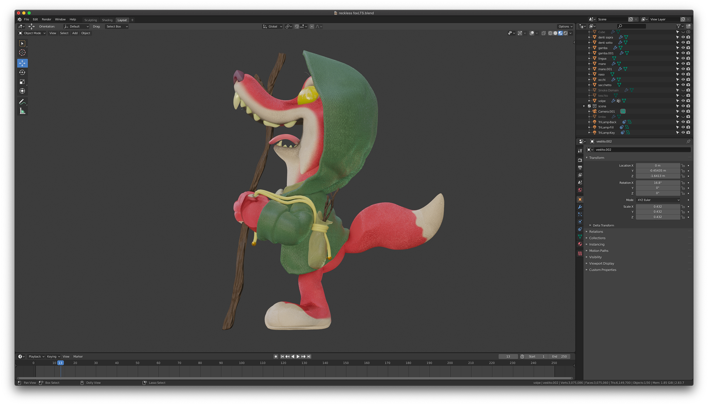Switch to the Shading workspace tab
Viewport: 708px width, 405px height.
pyautogui.click(x=107, y=20)
